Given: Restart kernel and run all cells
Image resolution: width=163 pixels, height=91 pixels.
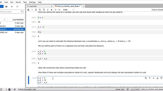Looking at the screenshot, I should click(59, 10).
